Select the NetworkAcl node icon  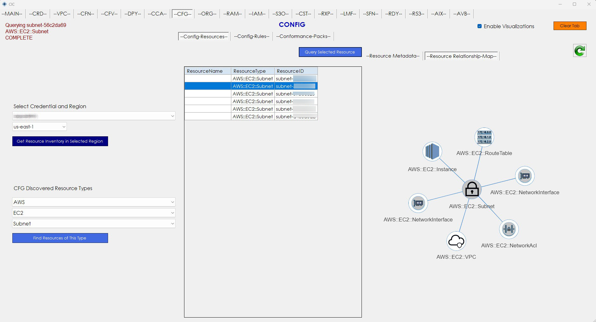click(509, 229)
